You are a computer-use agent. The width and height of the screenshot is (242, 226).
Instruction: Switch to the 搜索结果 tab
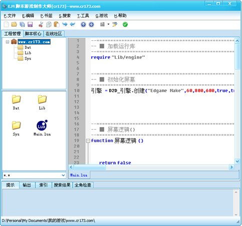coord(62,185)
